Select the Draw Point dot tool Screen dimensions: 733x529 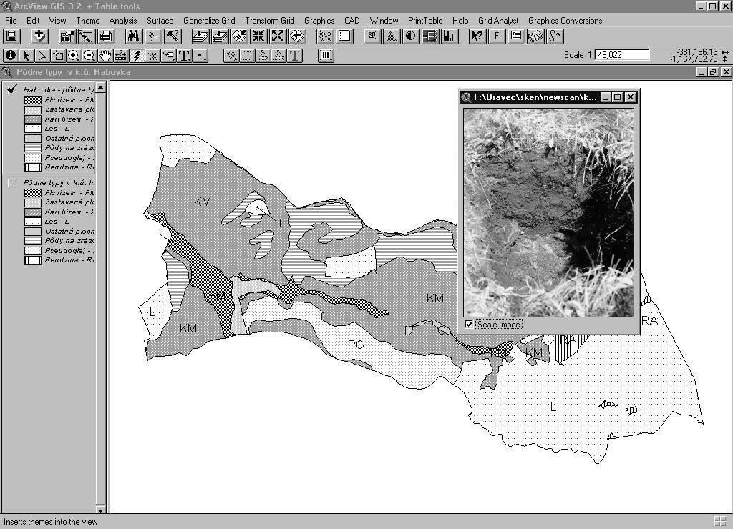click(x=200, y=56)
